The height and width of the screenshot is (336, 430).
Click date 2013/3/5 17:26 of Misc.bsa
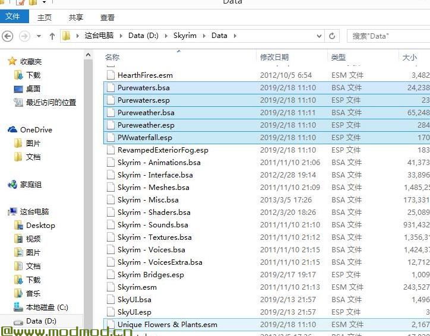tap(286, 200)
